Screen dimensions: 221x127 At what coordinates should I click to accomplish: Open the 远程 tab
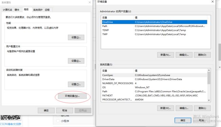(x=47, y=10)
